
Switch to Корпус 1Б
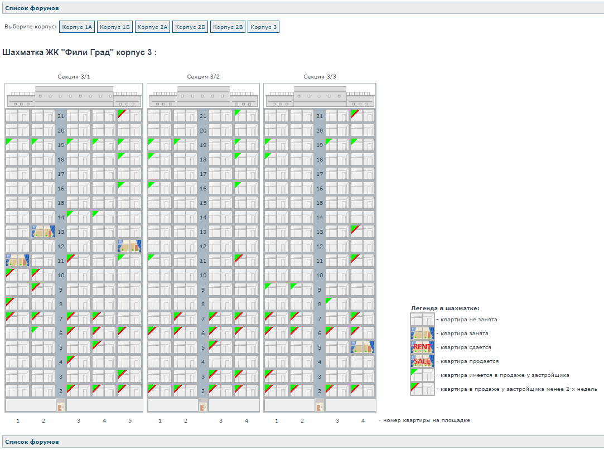pos(115,27)
